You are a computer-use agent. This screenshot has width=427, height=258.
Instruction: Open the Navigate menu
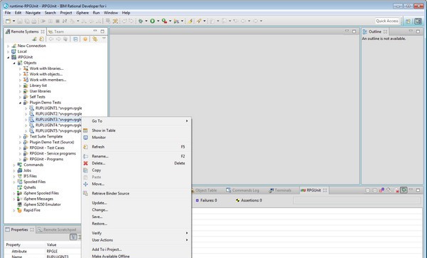tap(33, 13)
